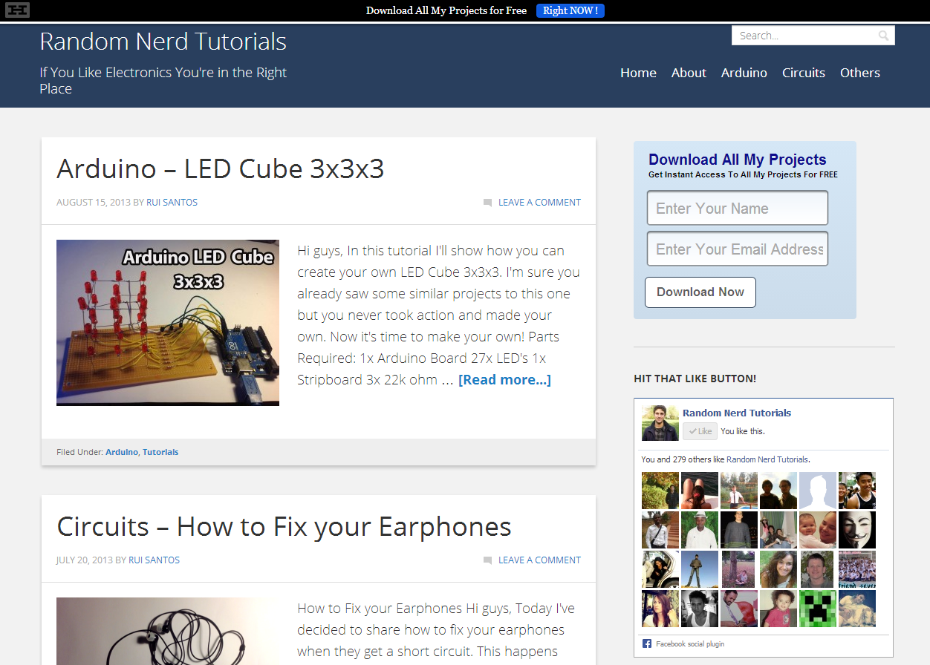The image size is (930, 665).
Task: Open the Arduino navigation menu
Action: click(744, 72)
